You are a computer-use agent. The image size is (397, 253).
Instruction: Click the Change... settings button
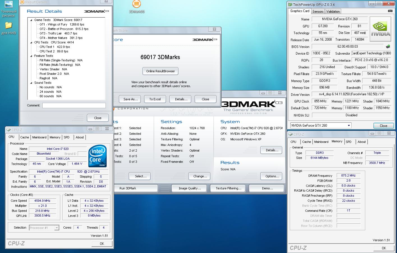[200, 176]
